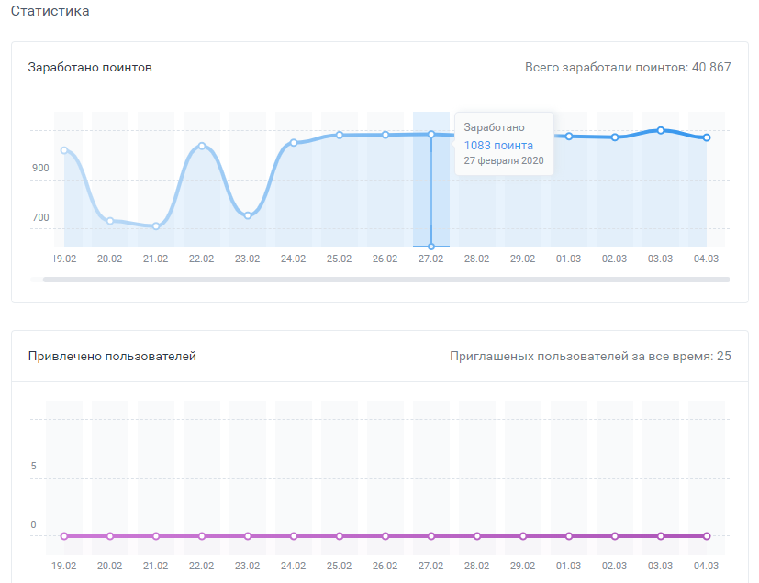Click the 03.03 date label under the users chart
Image resolution: width=759 pixels, height=583 pixels.
click(x=660, y=566)
